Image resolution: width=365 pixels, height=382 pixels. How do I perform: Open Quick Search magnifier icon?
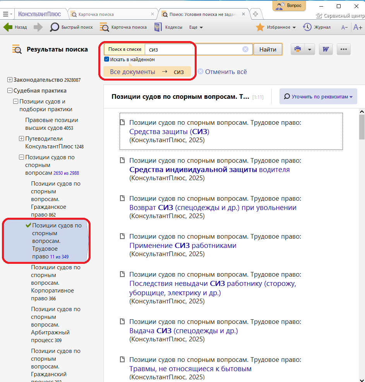coord(55,27)
